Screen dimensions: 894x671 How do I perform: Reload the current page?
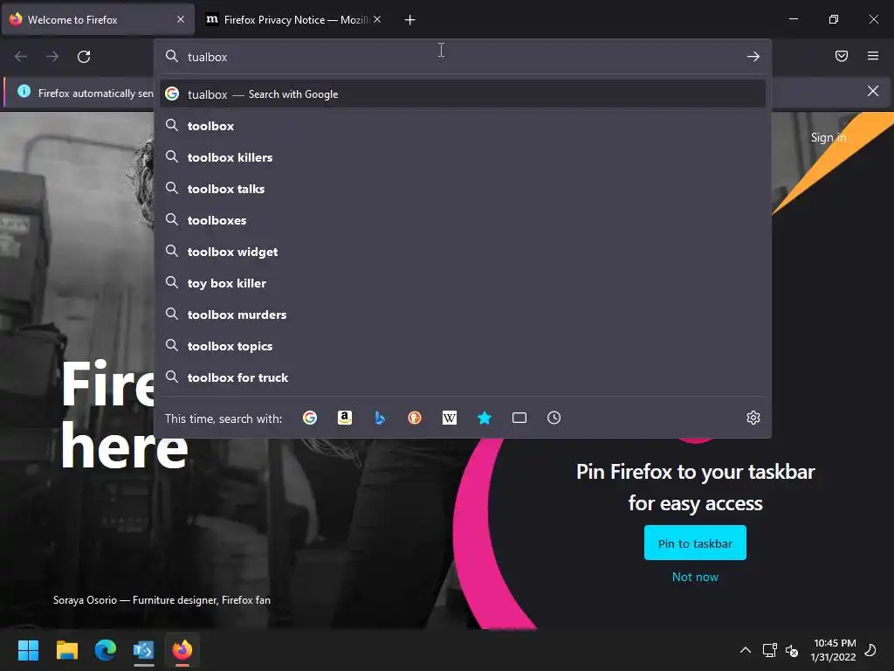point(84,57)
